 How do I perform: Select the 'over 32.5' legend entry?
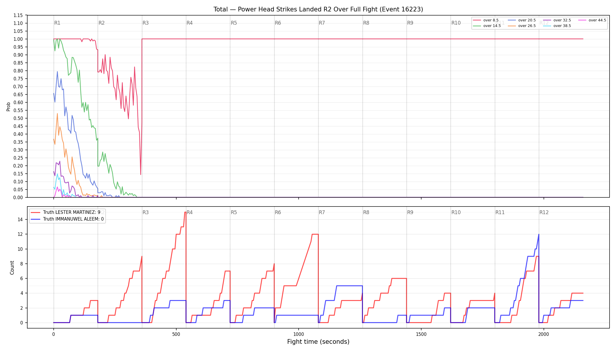coord(557,20)
